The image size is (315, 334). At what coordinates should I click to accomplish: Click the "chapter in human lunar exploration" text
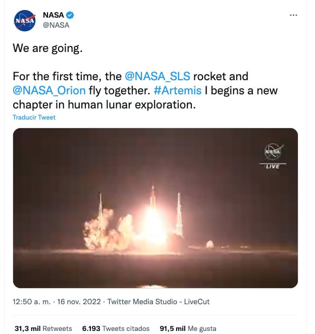103,105
